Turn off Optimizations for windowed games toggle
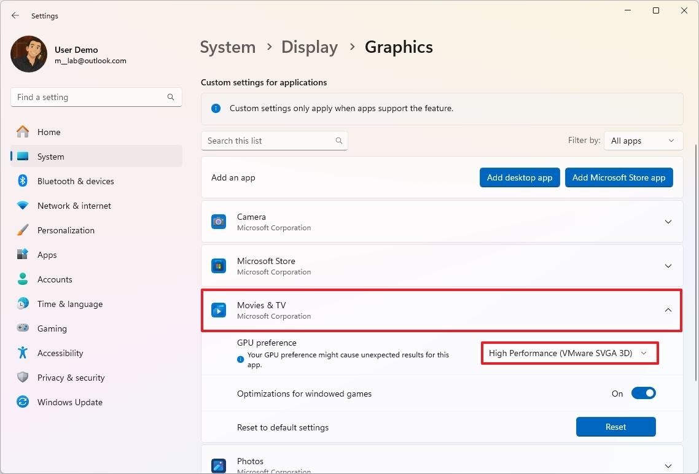 (643, 394)
